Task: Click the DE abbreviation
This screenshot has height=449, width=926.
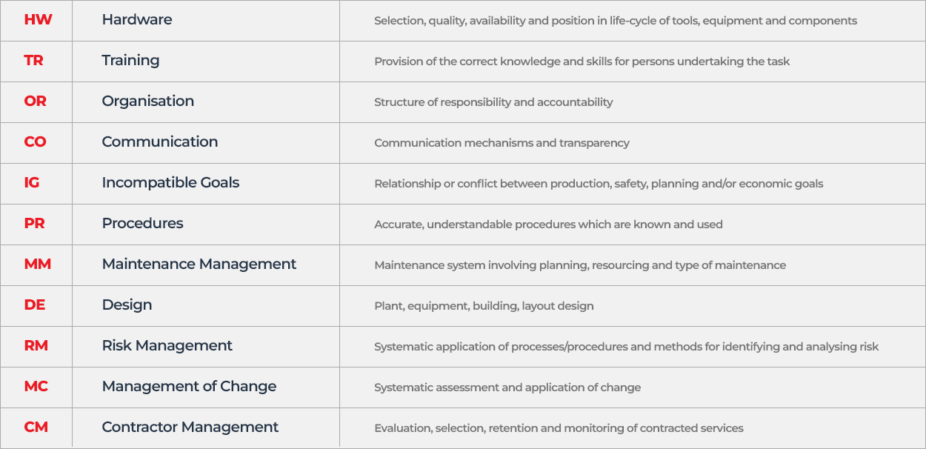Action: coord(35,305)
